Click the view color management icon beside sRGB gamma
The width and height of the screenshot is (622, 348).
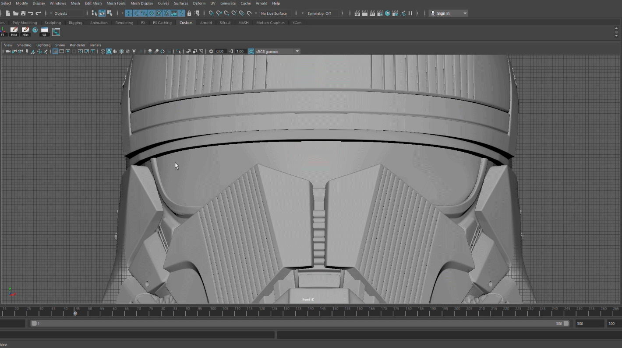click(x=251, y=51)
